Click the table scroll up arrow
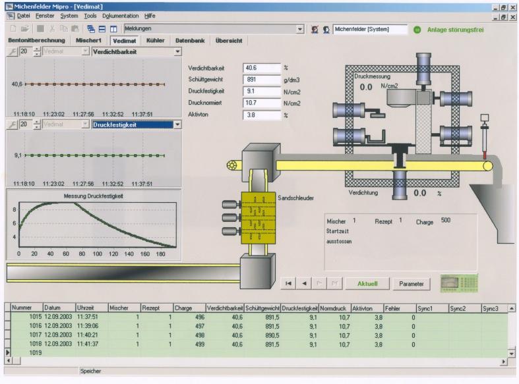The width and height of the screenshot is (519, 384). (x=512, y=308)
